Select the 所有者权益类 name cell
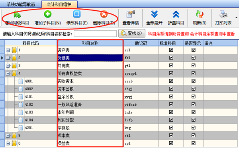This screenshot has height=148, width=239. pyautogui.click(x=90, y=73)
